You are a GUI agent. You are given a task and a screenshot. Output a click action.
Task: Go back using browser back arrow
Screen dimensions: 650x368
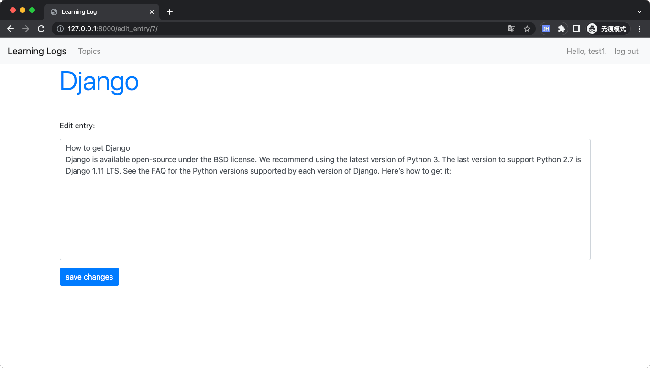[x=11, y=29]
